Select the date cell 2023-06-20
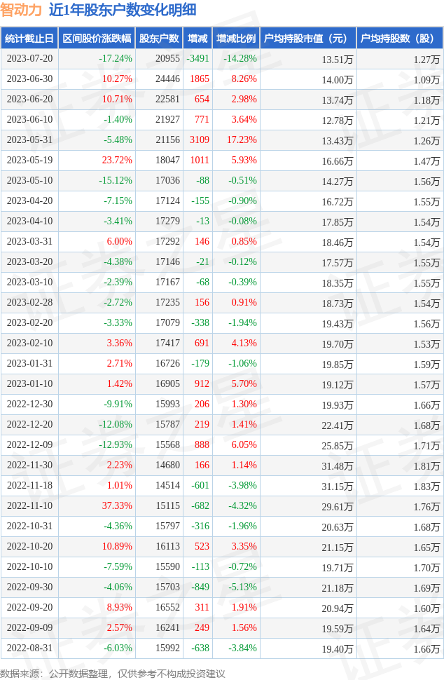The height and width of the screenshot is (680, 444). tap(29, 100)
